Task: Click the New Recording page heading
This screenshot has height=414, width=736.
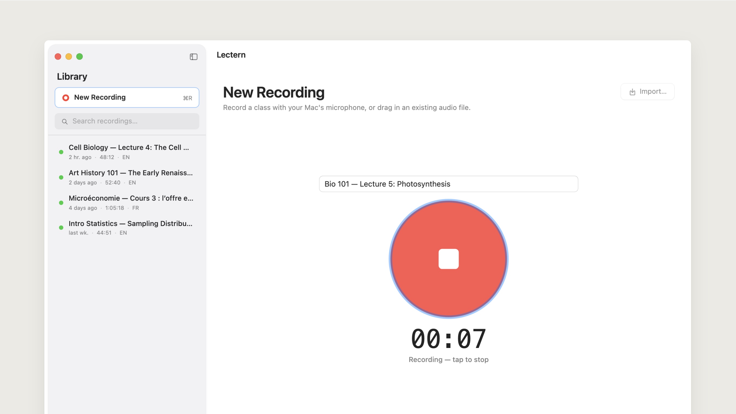Action: point(274,93)
